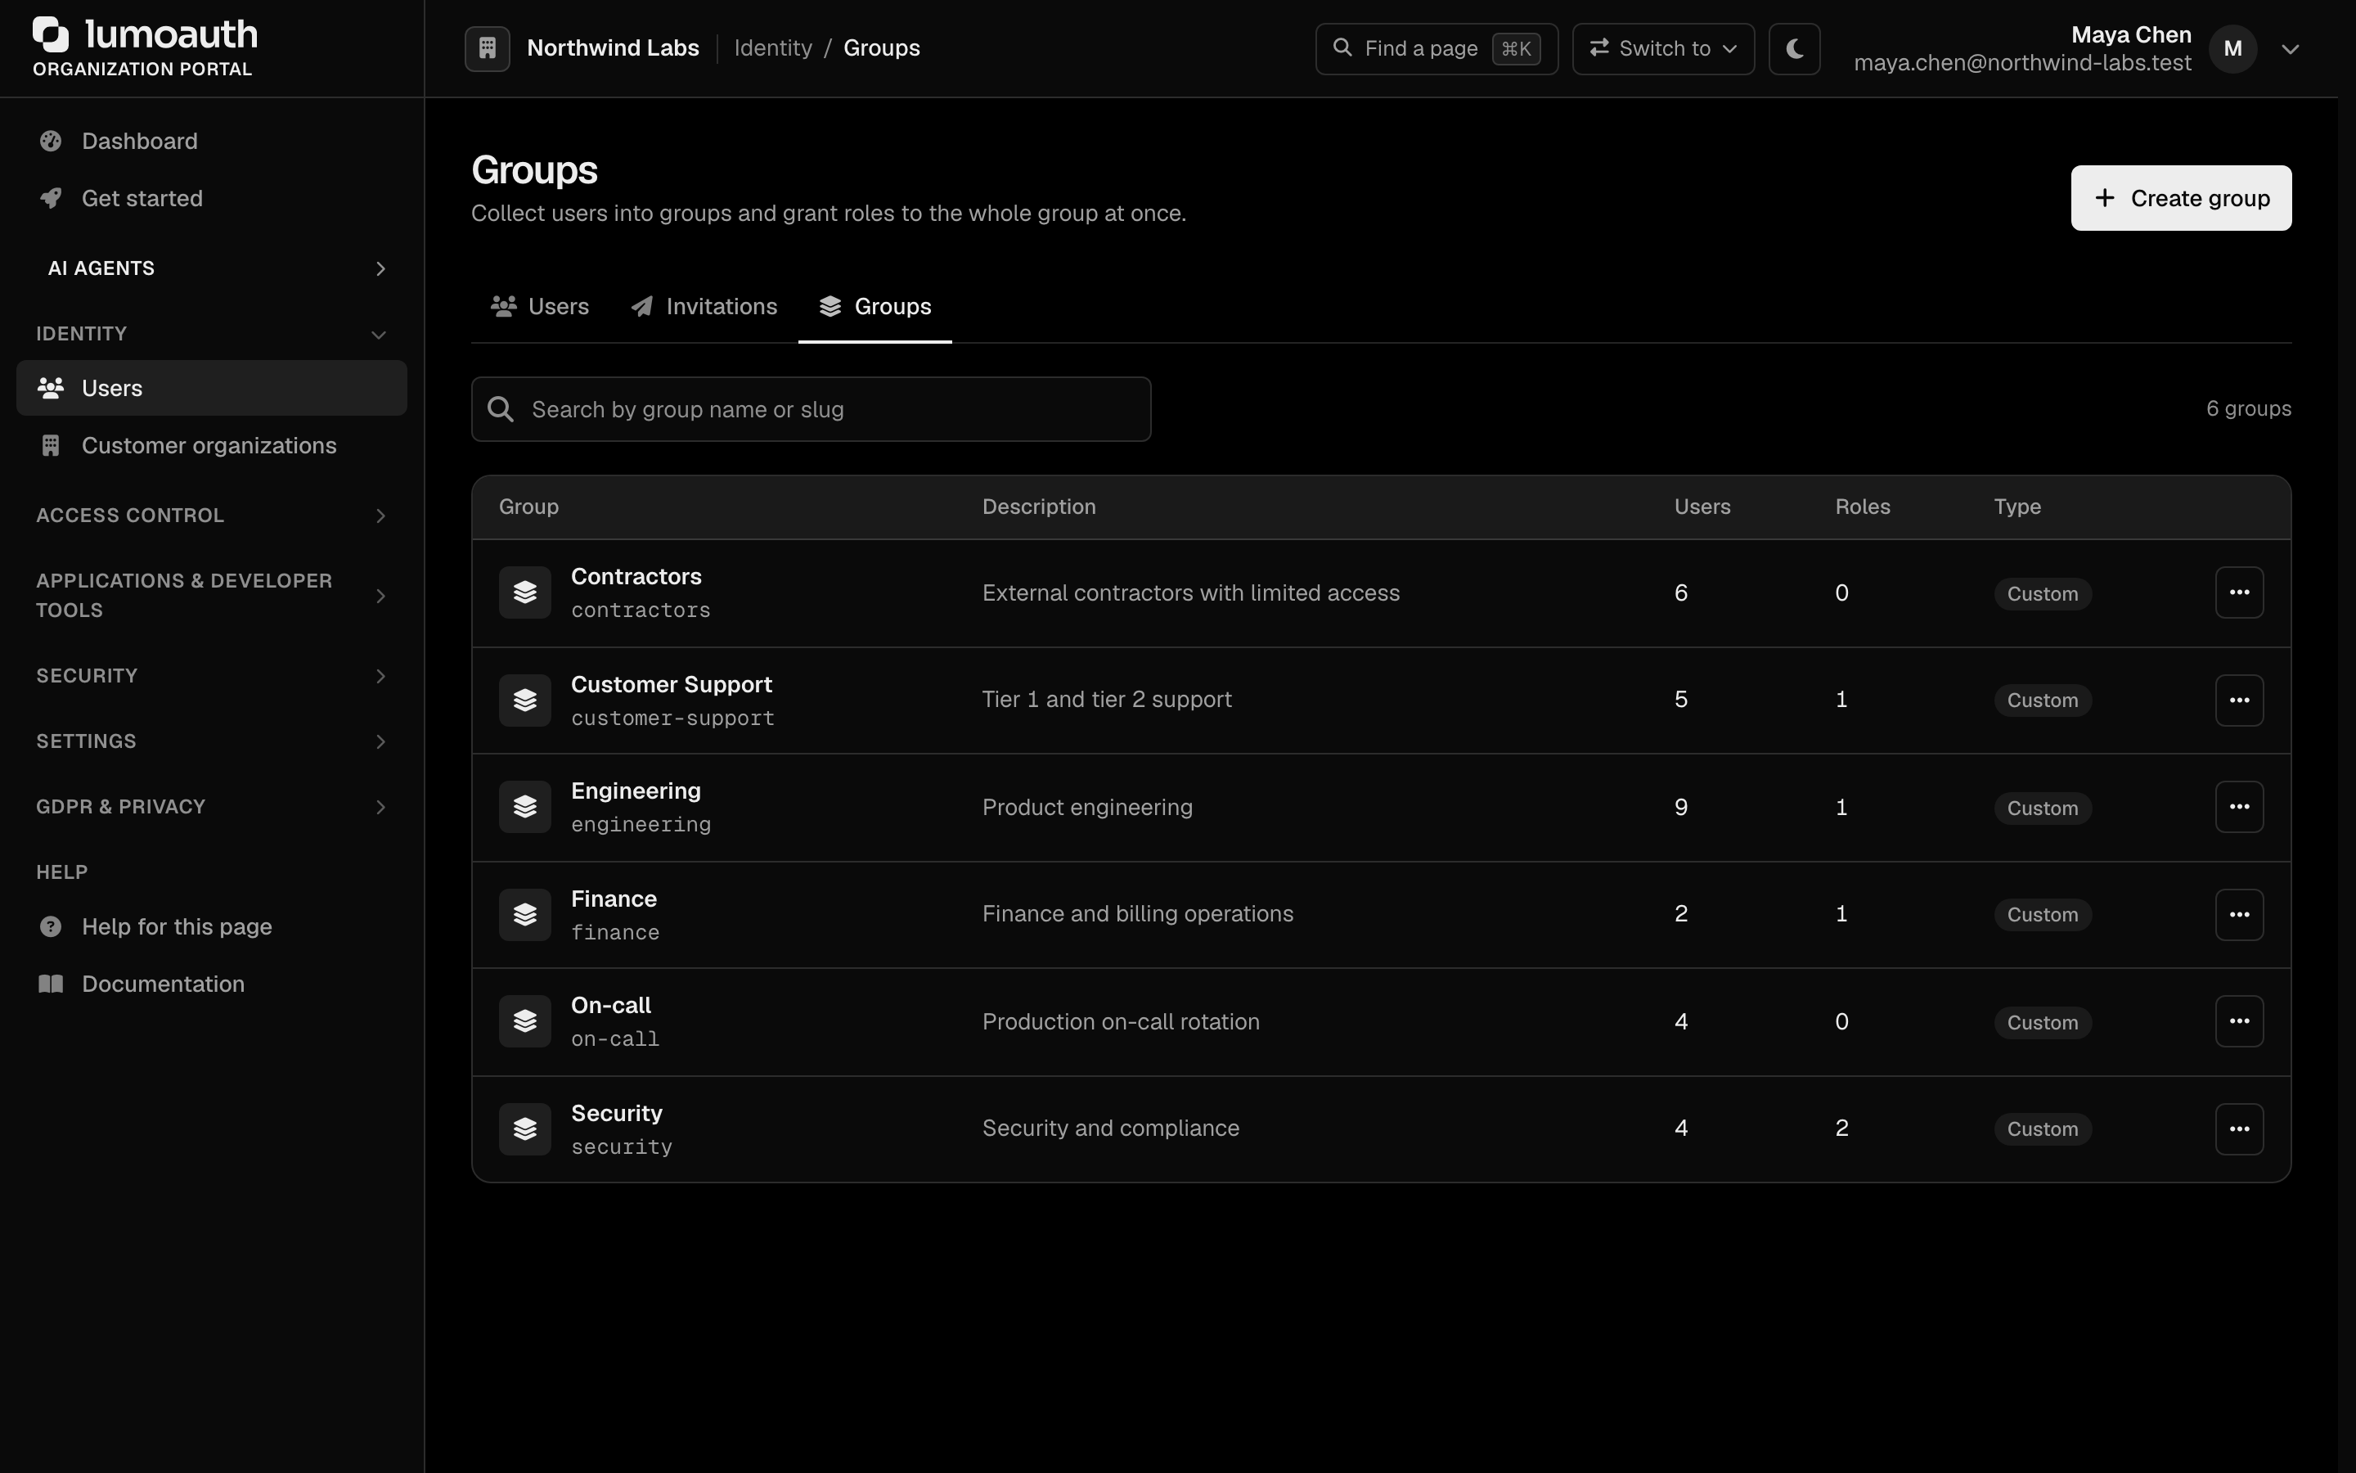Click the Create group button
Viewport: 2356px width, 1473px height.
click(x=2181, y=198)
